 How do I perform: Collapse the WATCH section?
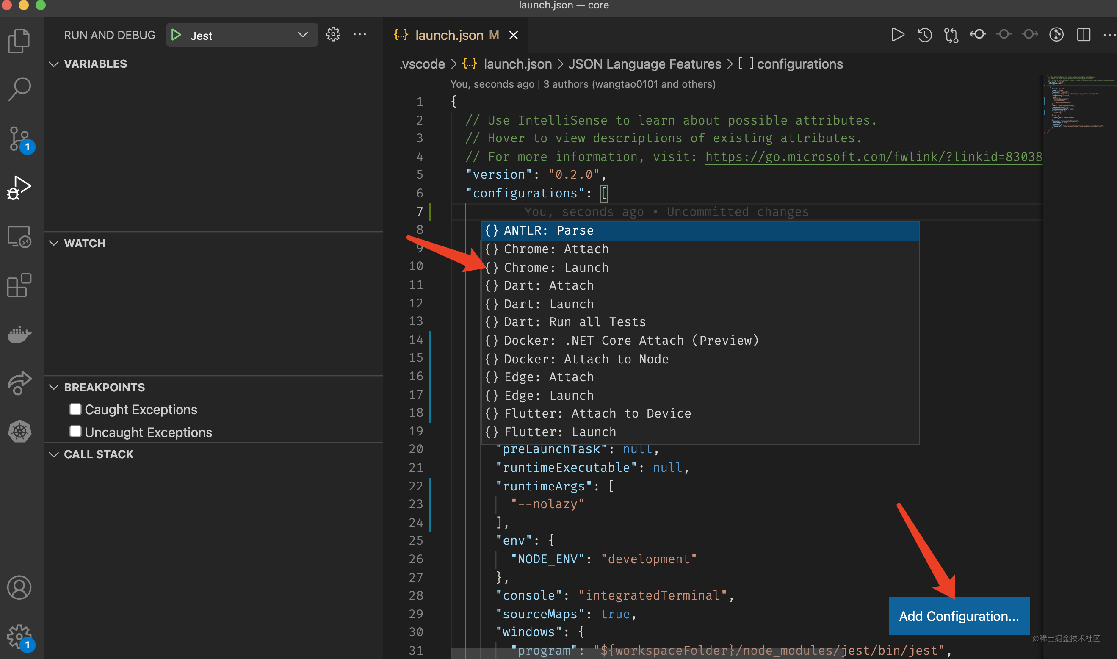(x=54, y=244)
